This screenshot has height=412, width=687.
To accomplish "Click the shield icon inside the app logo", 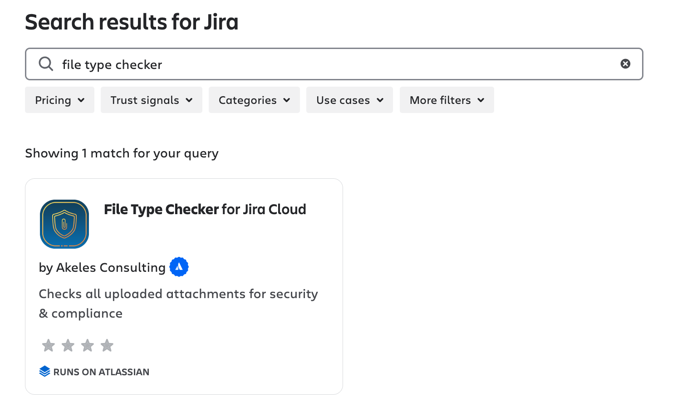I will point(64,224).
